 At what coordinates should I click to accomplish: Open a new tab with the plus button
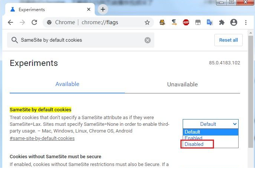coord(103,9)
